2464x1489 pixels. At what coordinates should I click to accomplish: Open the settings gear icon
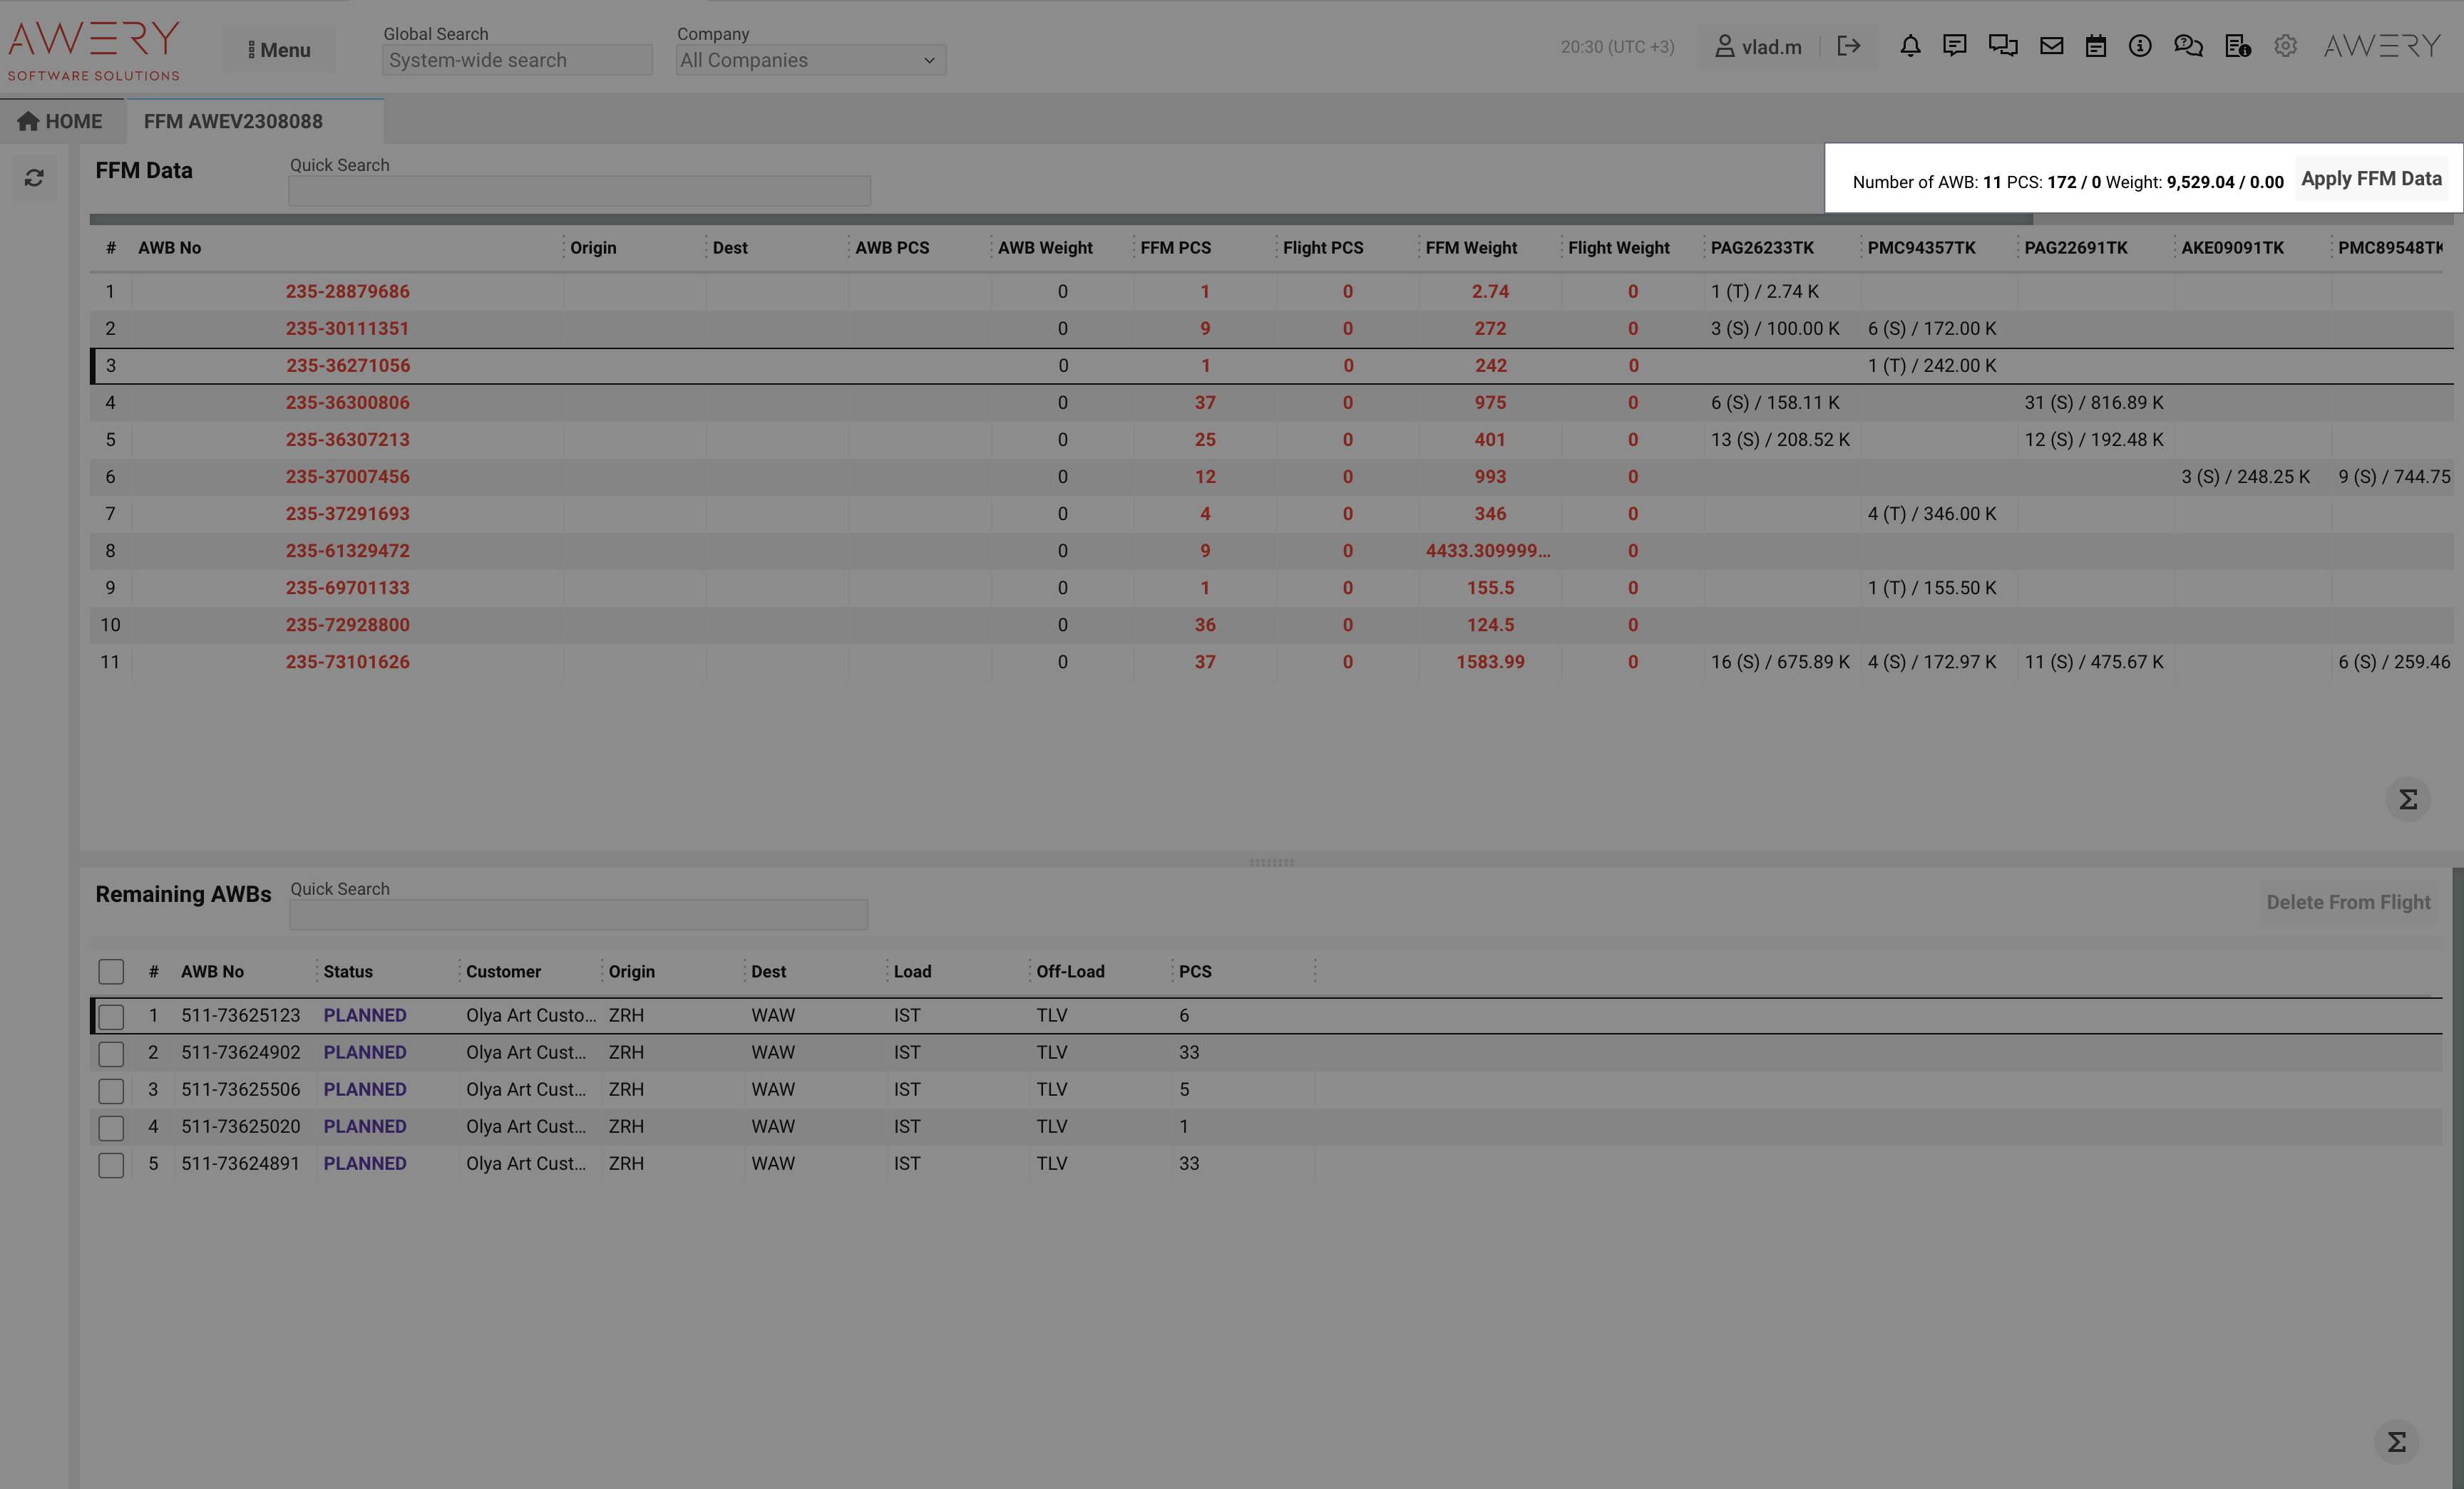[x=2285, y=46]
